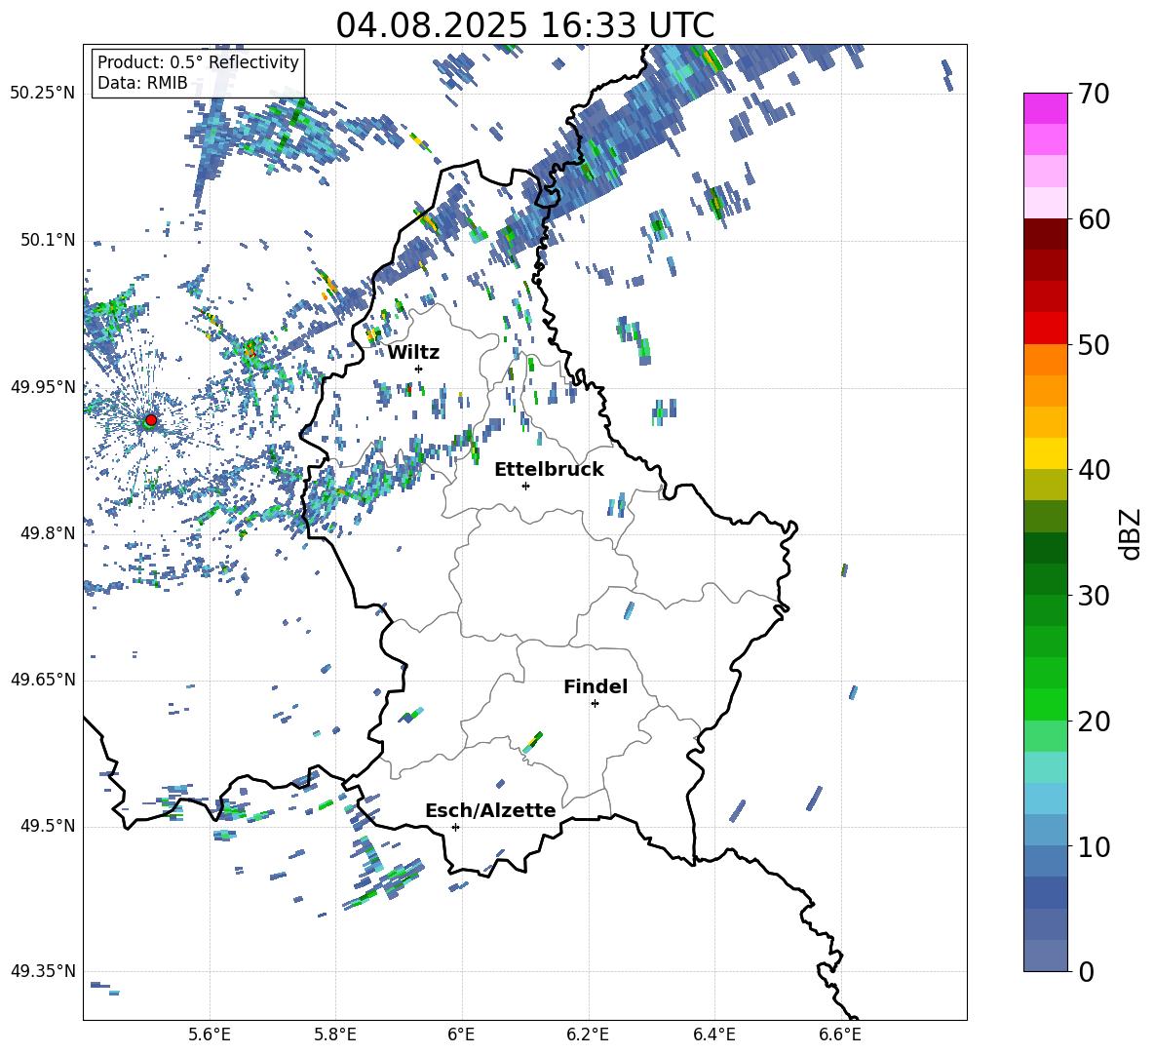
Task: Click the Ettelbruck station cross marker
Action: (525, 486)
